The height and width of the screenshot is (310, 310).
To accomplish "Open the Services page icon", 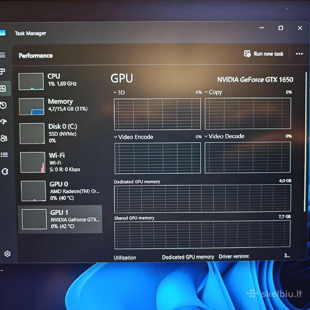I will click(5, 172).
